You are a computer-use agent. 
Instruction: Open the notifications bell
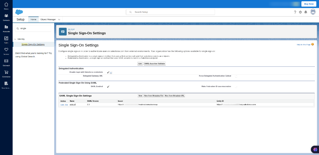point(306,12)
